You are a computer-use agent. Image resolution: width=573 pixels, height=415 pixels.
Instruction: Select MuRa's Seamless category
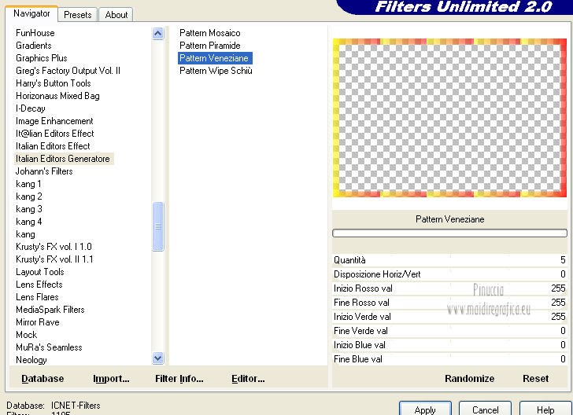click(x=49, y=347)
